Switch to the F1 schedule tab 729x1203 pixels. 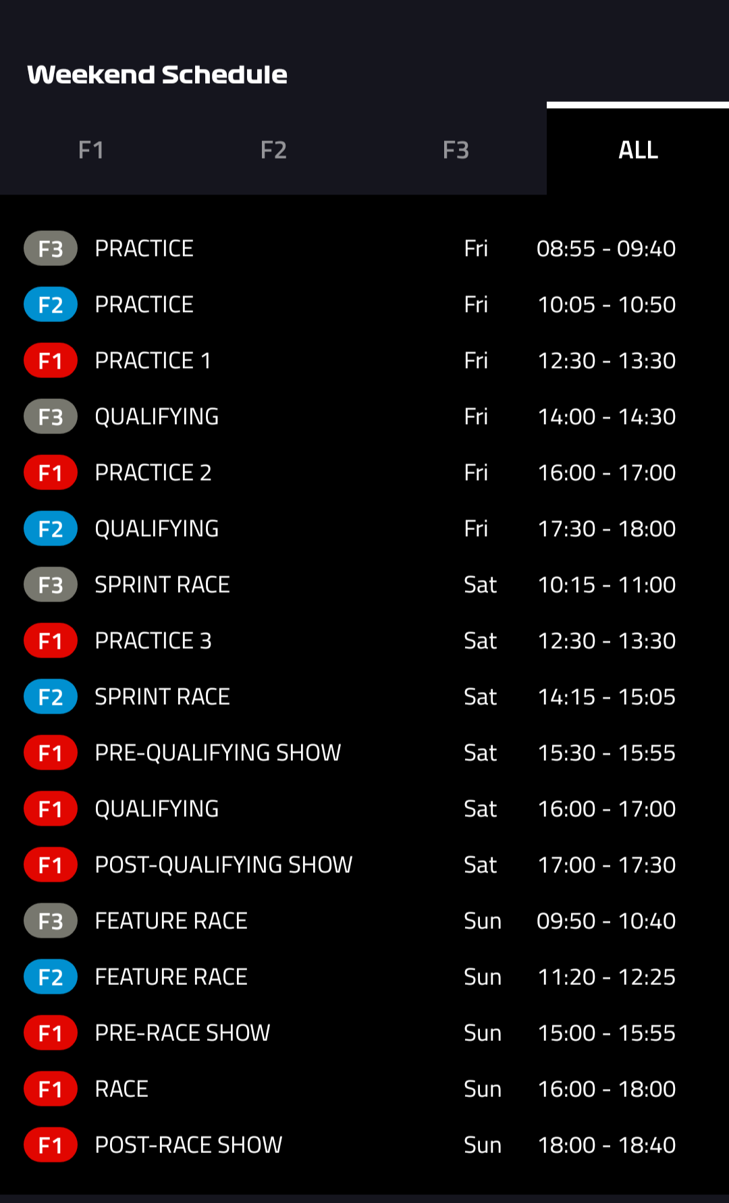coord(91,150)
